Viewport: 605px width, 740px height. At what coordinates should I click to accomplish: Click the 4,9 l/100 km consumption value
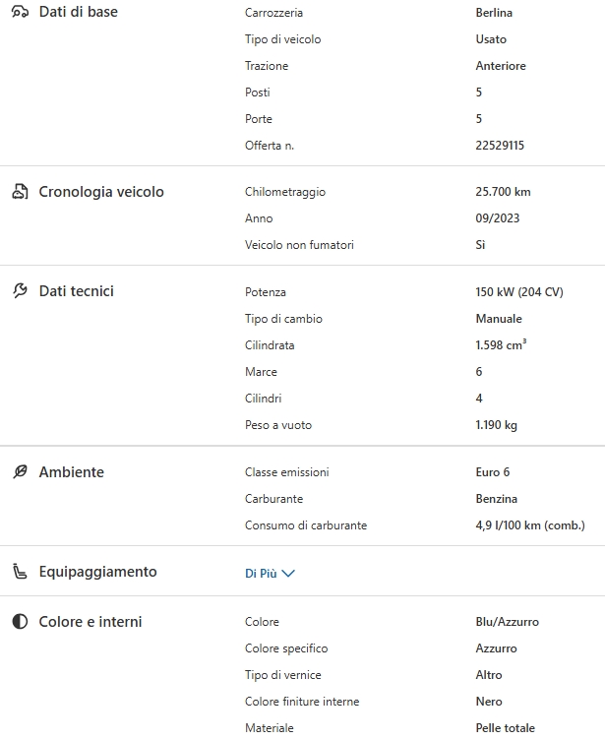(529, 525)
